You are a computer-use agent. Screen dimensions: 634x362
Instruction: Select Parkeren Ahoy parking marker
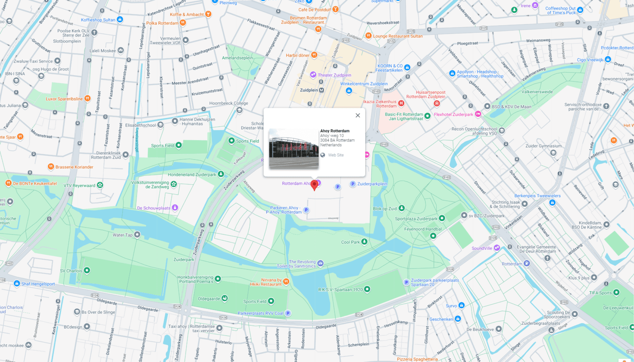(x=306, y=210)
